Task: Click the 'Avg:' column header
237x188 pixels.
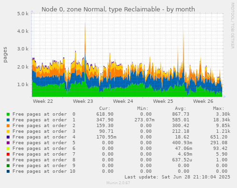Action: [181, 109]
